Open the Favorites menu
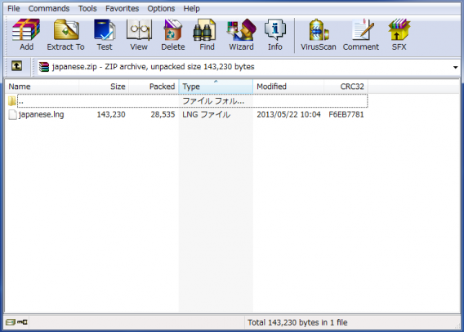Screen dimensions: 464x332 tap(123, 9)
